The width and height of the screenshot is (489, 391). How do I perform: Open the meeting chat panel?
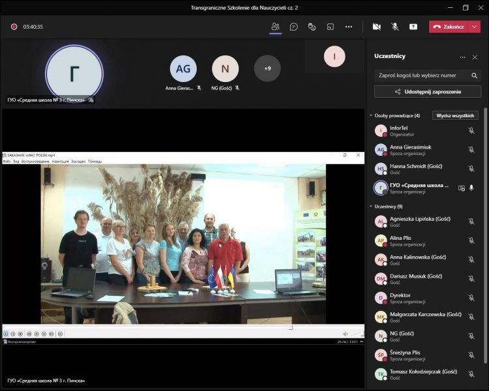click(x=294, y=27)
